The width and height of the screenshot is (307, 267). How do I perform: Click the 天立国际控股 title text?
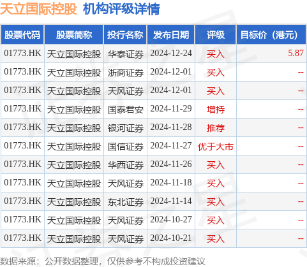[x=38, y=9]
